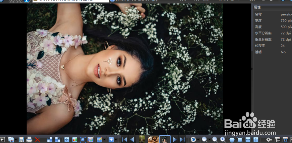Switch to the sidebar panel layout icon
The height and width of the screenshot is (143, 292).
pos(277,139)
